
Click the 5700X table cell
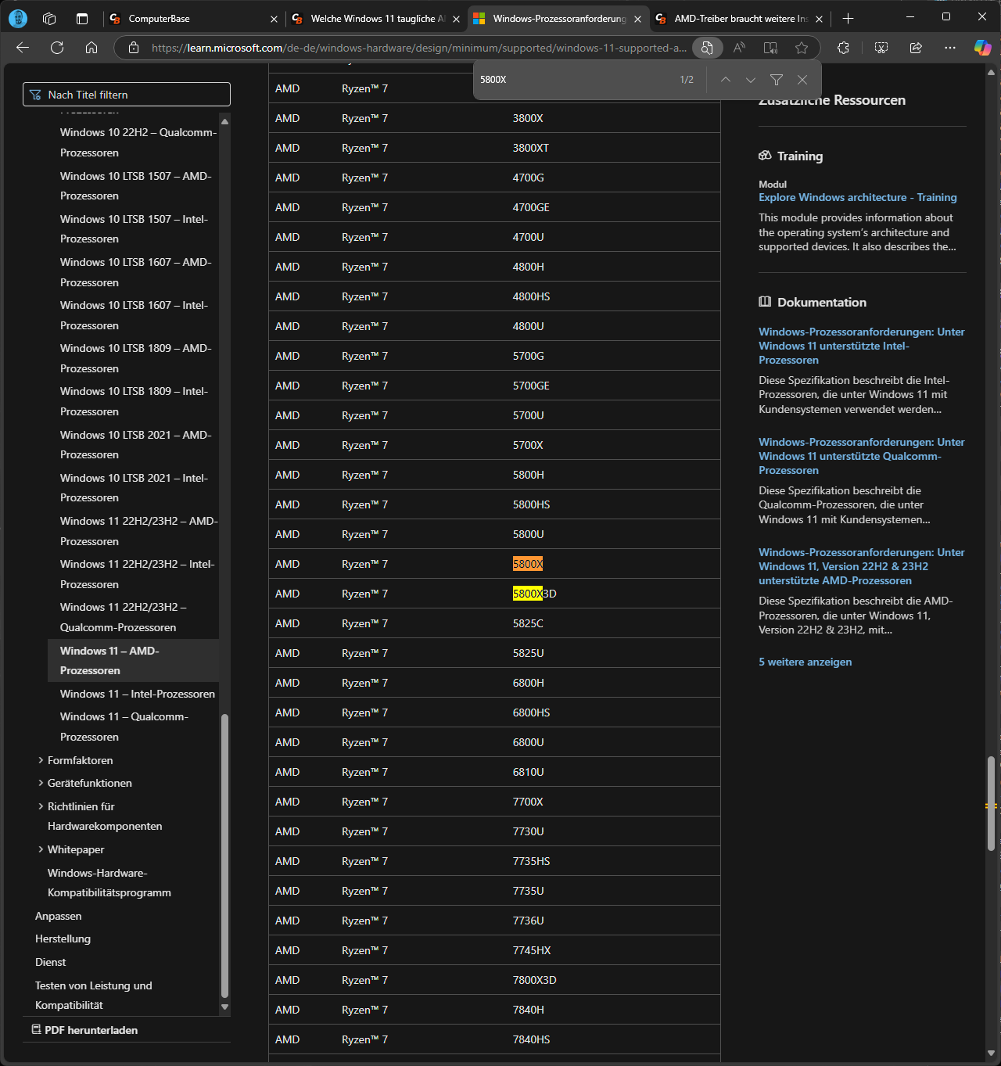coord(528,445)
